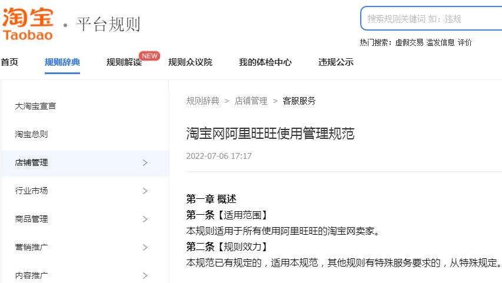502x283 pixels.
Task: Click the Taobao logo
Action: point(28,24)
